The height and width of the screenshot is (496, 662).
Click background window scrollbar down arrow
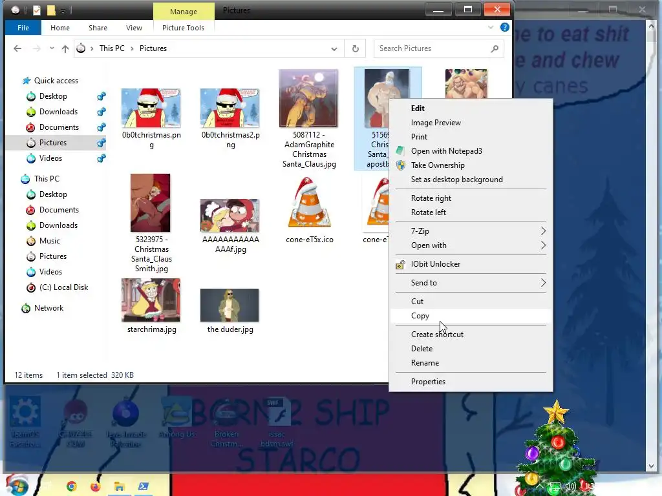650,466
